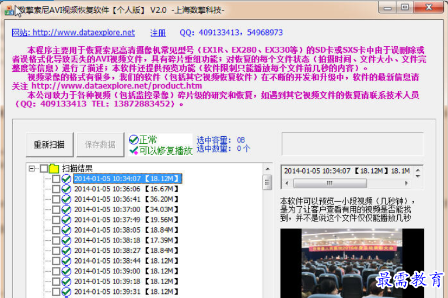Image resolution: width=448 pixels, height=298 pixels.
Task: Click status check icon of 10:37:49 file
Action: click(x=66, y=220)
